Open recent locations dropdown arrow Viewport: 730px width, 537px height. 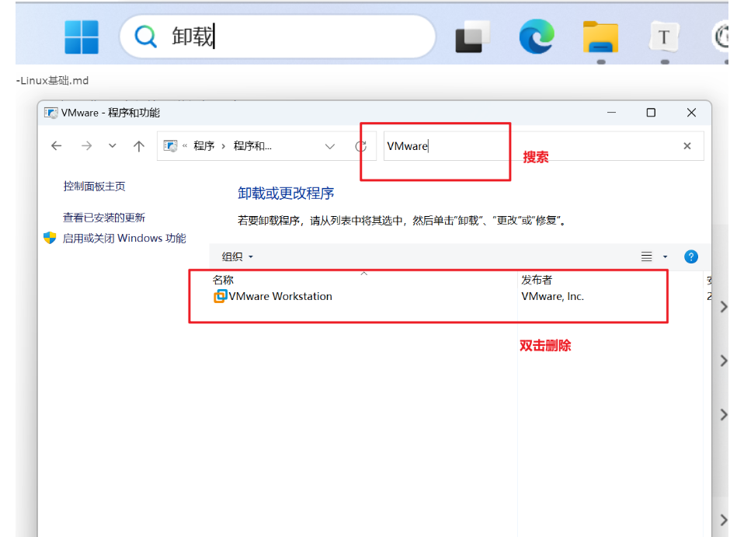point(112,146)
